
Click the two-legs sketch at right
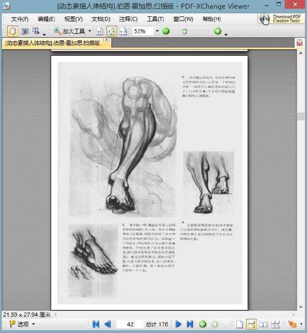209,183
